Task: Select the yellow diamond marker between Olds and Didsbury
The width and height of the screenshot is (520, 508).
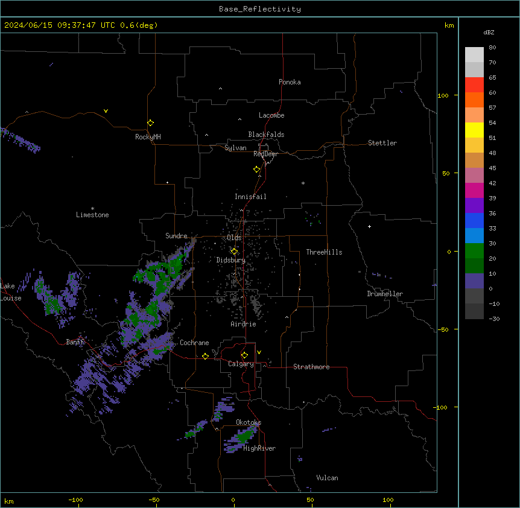Action: [x=234, y=252]
